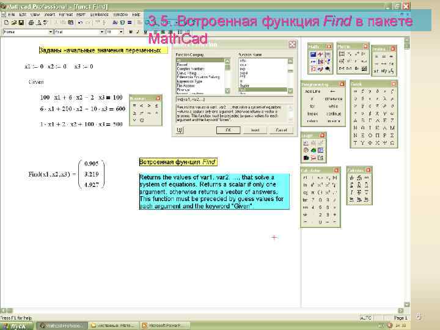Click the Find(x1,x2,x3) result expression
The width and height of the screenshot is (440, 330).
pyautogui.click(x=66, y=174)
